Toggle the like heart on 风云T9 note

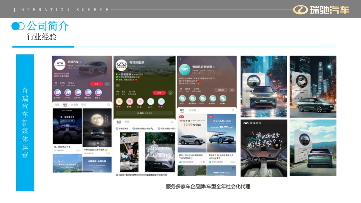pos(202,162)
